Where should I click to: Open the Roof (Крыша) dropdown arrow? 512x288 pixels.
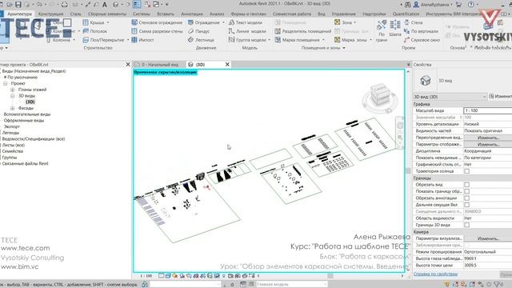[x=108, y=22]
